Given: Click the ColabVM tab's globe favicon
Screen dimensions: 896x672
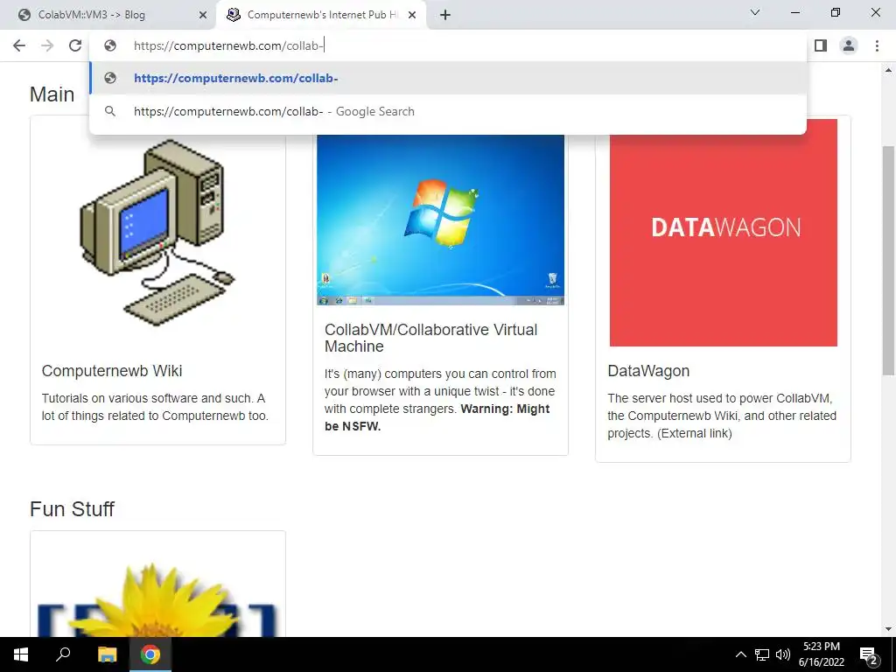Looking at the screenshot, I should point(24,15).
